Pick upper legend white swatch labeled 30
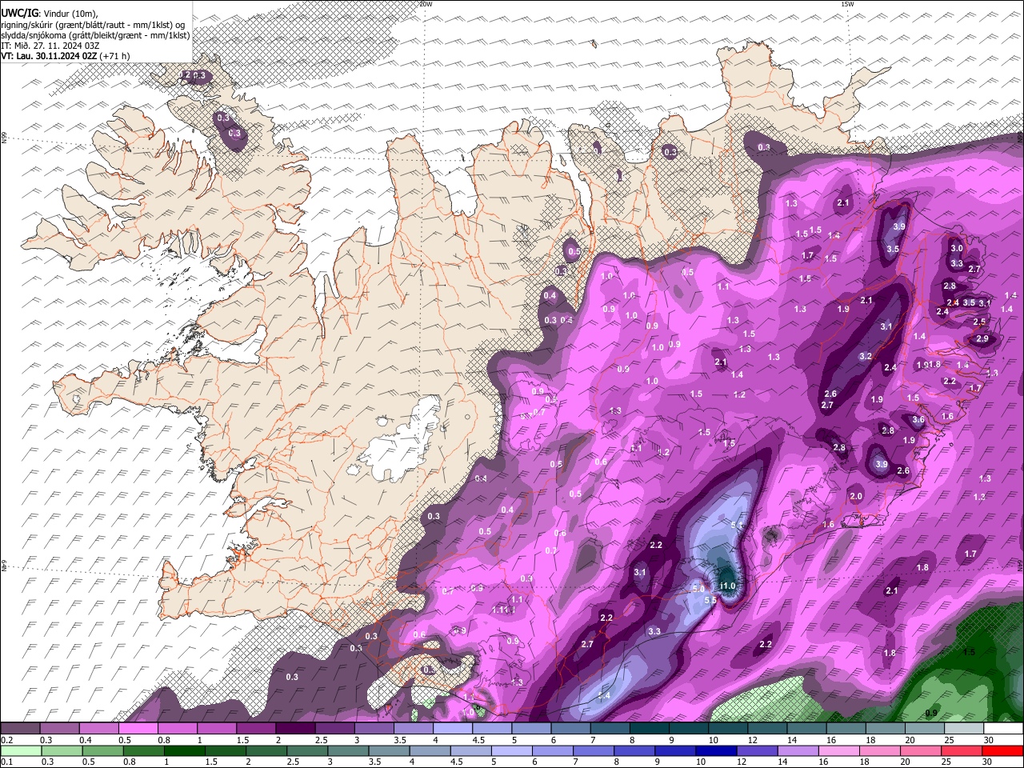1024x768 pixels. point(1004,728)
